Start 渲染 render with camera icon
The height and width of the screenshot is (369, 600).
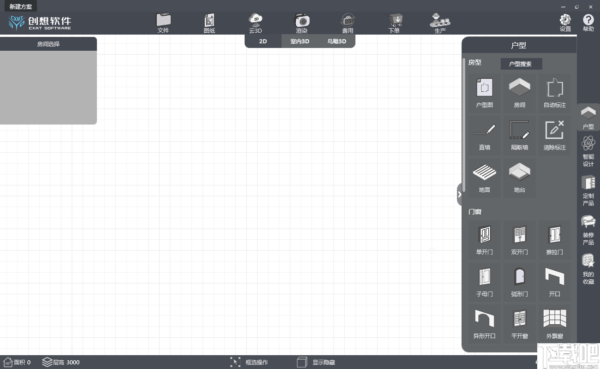(302, 23)
